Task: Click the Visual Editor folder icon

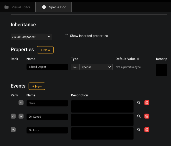Action: (7, 7)
